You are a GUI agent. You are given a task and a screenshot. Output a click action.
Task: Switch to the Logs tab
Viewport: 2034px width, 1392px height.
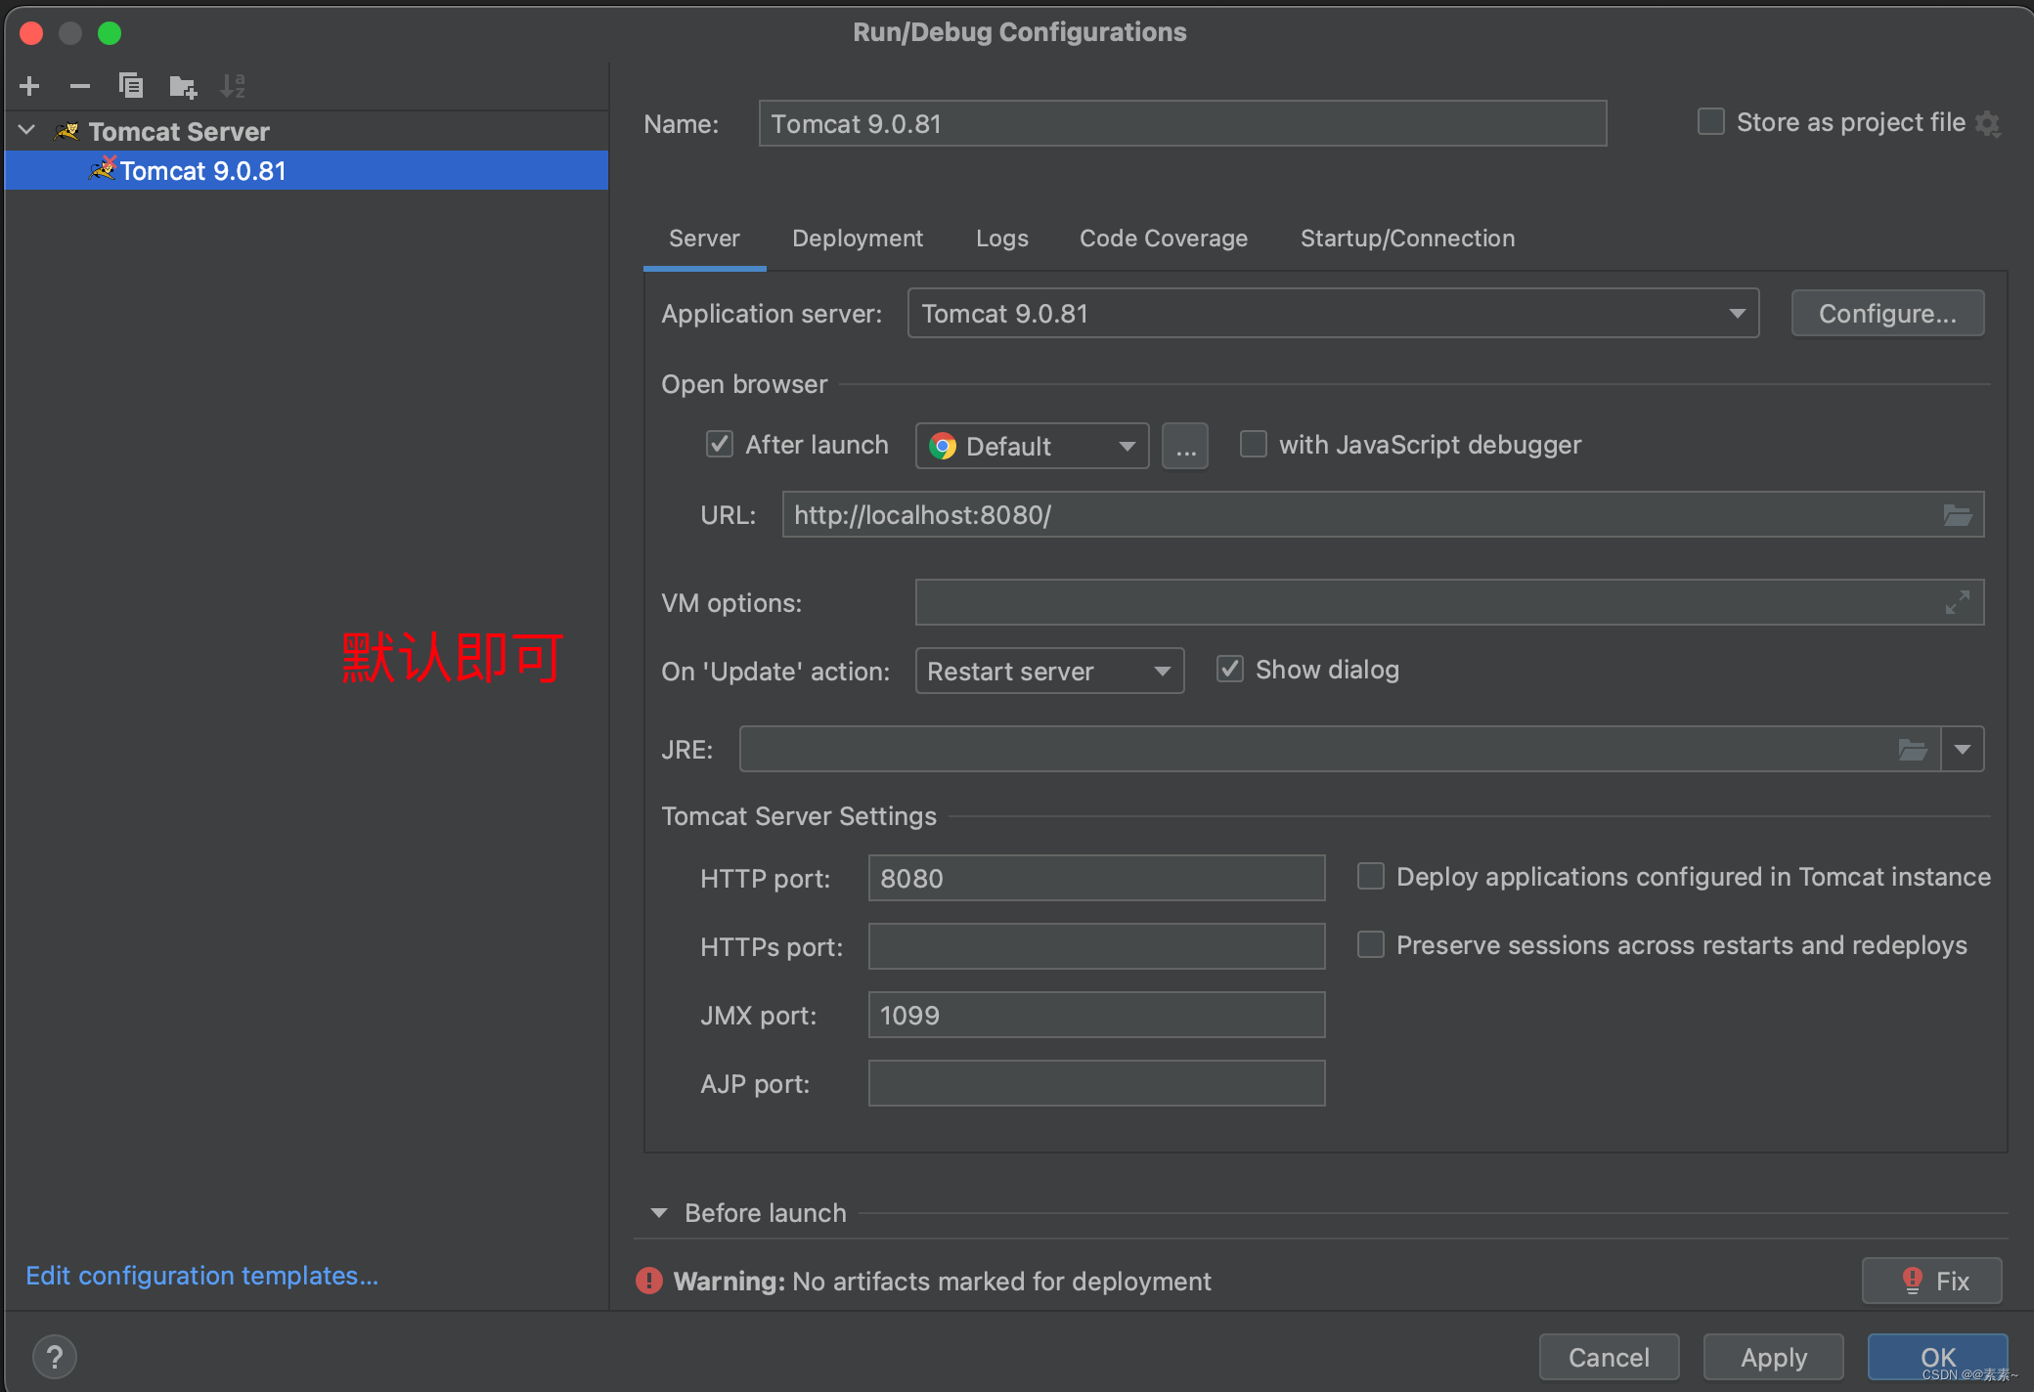pyautogui.click(x=1001, y=237)
